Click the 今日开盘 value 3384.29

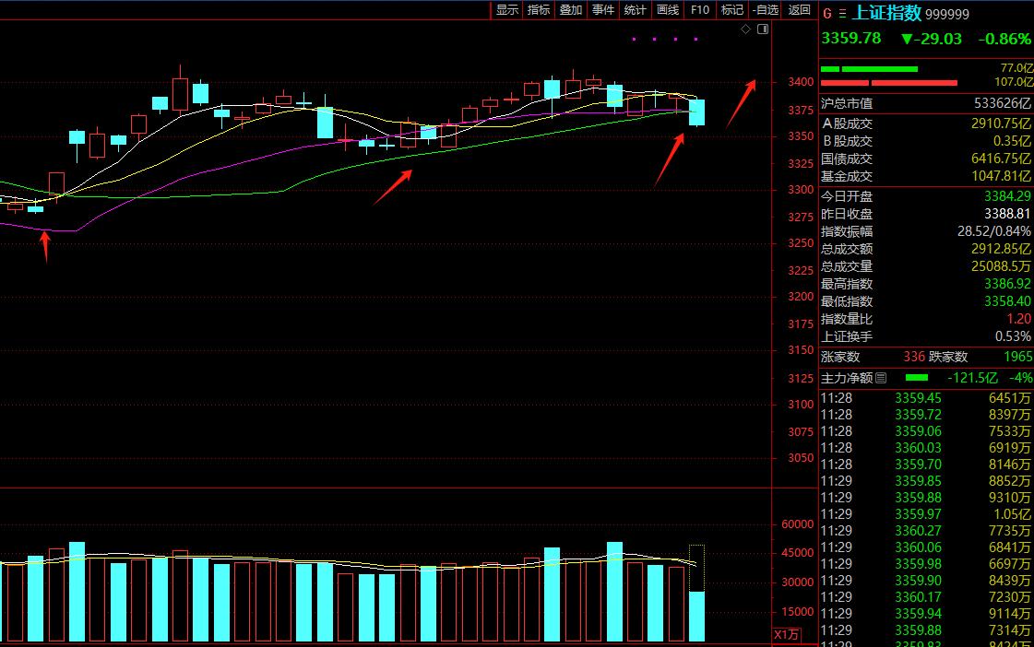[x=1007, y=196]
